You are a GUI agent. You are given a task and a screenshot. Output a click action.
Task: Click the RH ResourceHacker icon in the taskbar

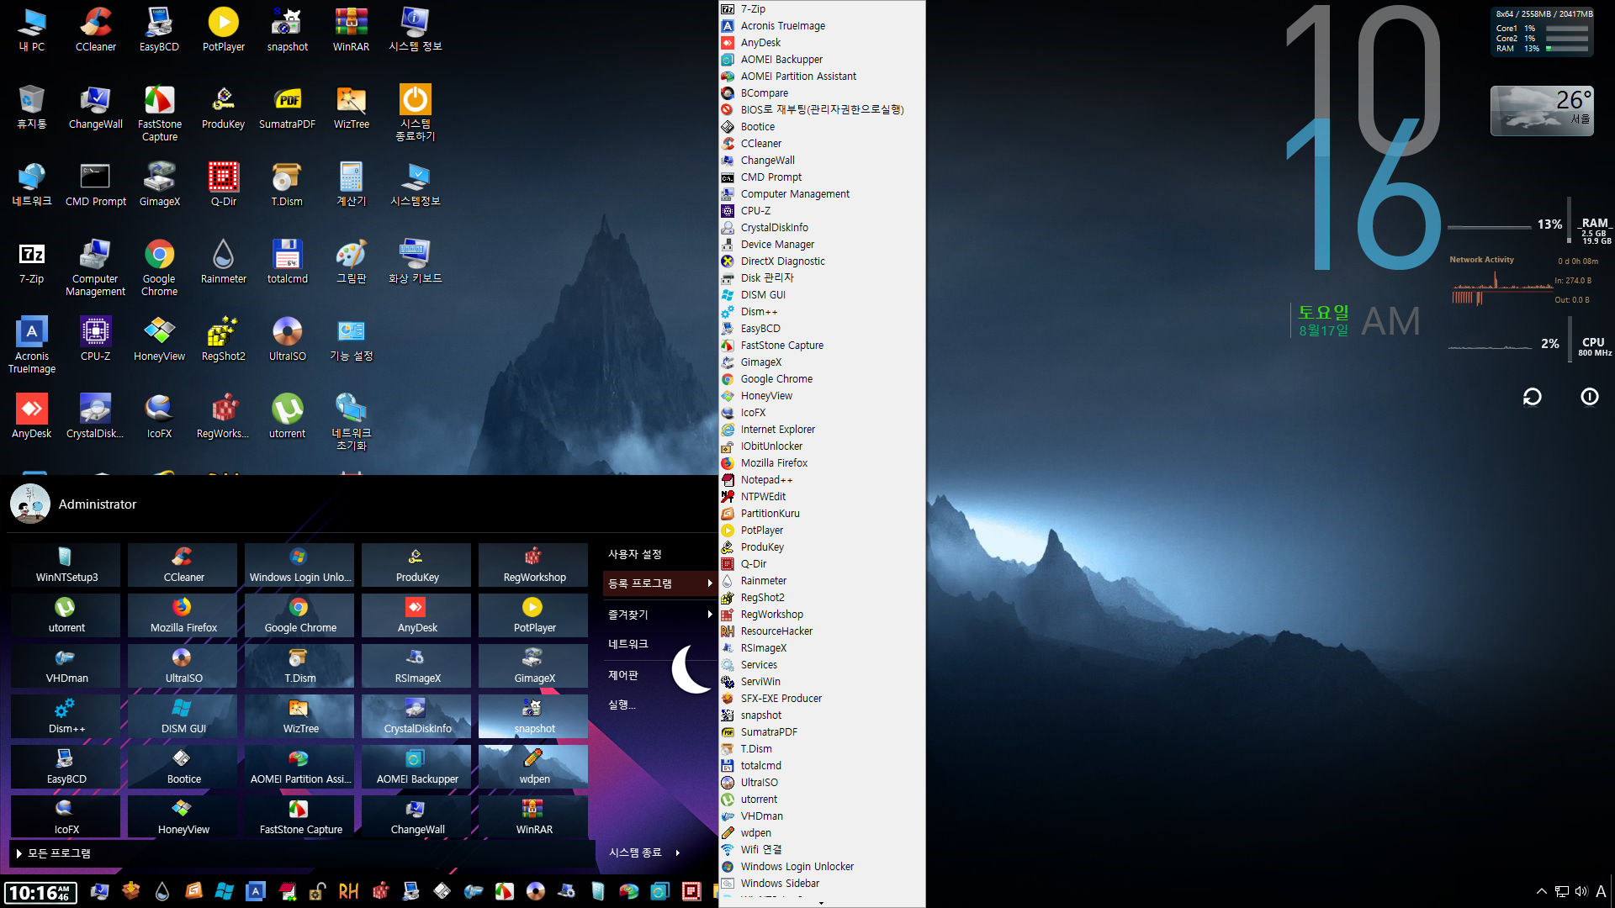[x=348, y=891]
